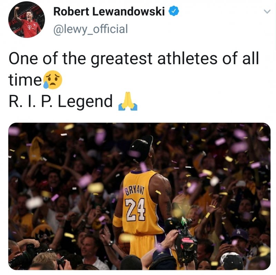Click the fan's blue LA cap
276x275 pixels.
(x=239, y=235)
